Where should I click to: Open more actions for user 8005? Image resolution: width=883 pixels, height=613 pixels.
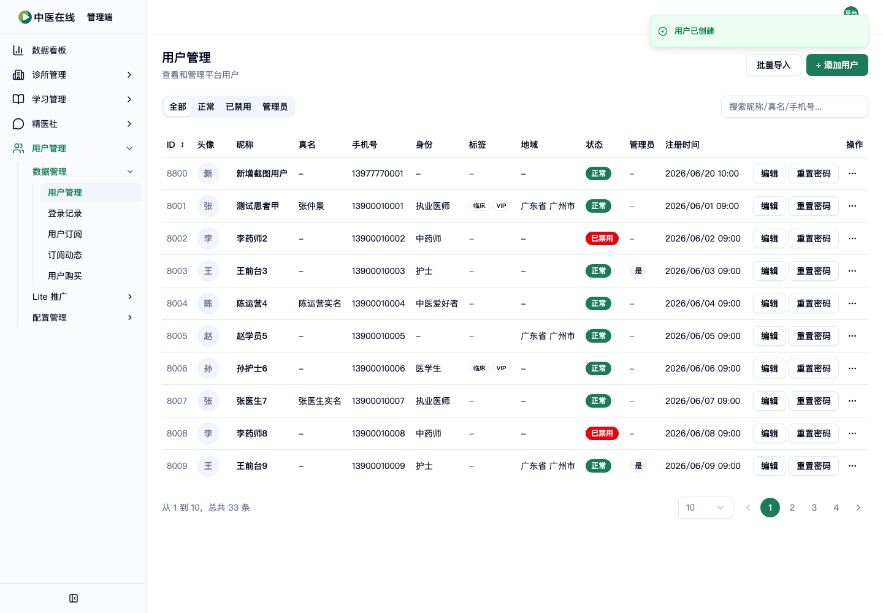click(x=852, y=336)
